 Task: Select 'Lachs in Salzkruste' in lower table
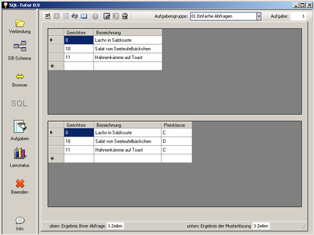127,132
